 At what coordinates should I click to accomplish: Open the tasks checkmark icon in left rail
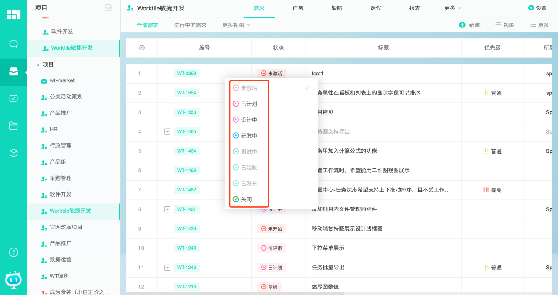click(14, 99)
